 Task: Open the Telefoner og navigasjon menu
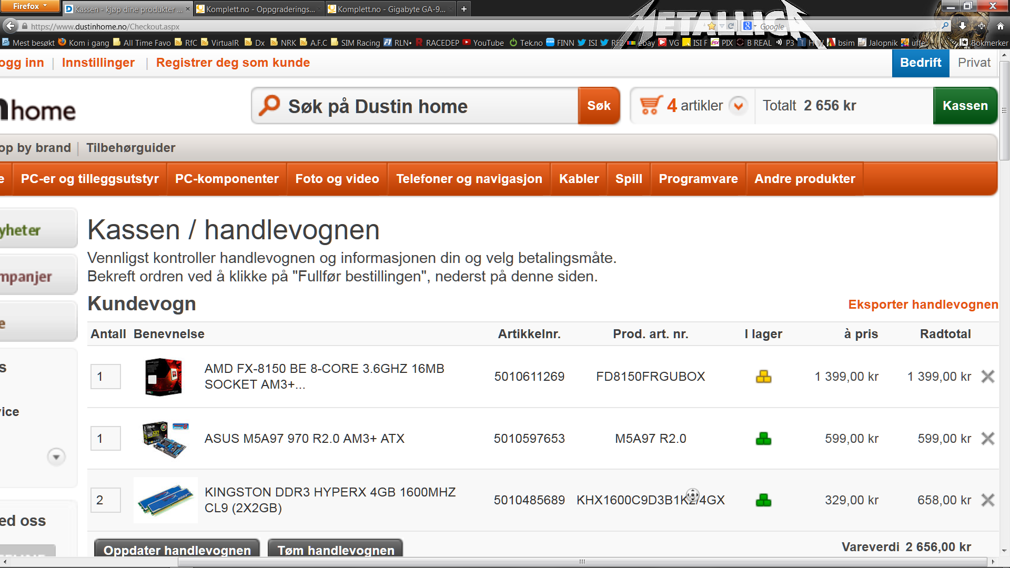coord(469,179)
